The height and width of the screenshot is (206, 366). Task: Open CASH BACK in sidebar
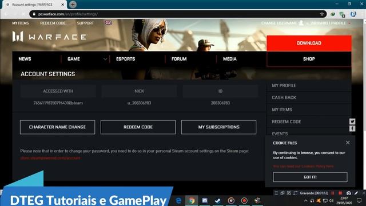click(x=284, y=98)
